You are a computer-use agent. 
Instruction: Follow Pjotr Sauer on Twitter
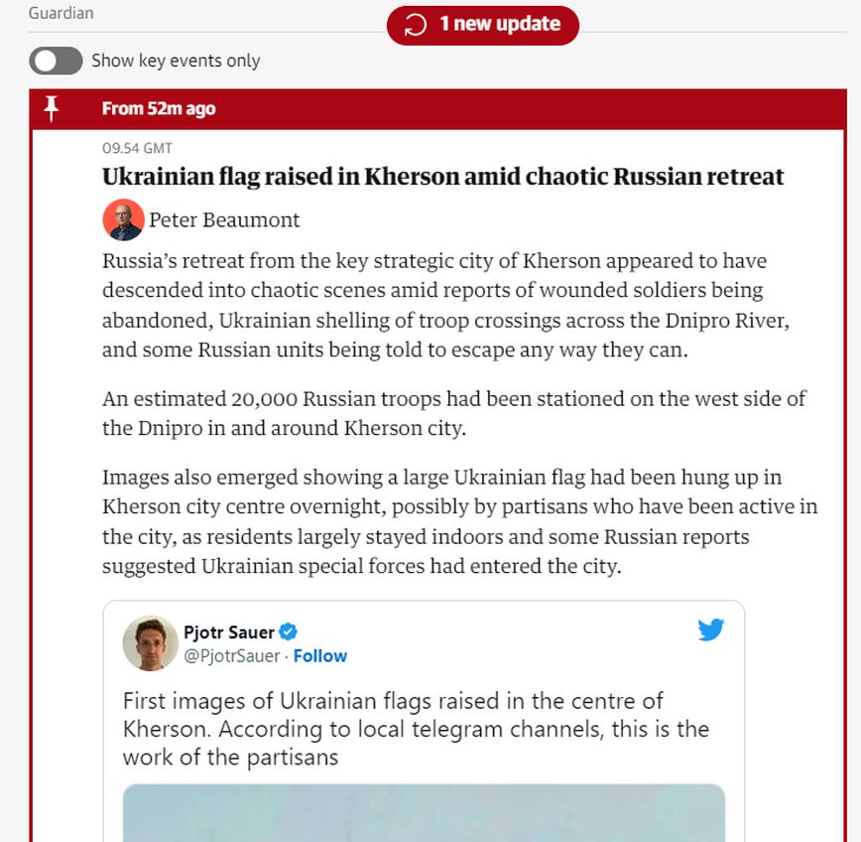click(320, 656)
